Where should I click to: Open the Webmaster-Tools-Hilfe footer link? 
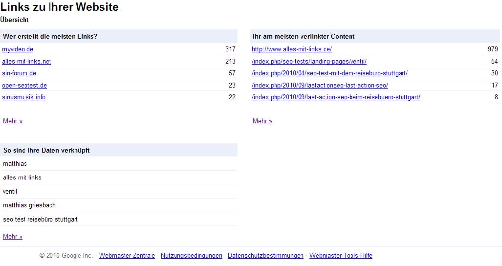pyautogui.click(x=341, y=255)
